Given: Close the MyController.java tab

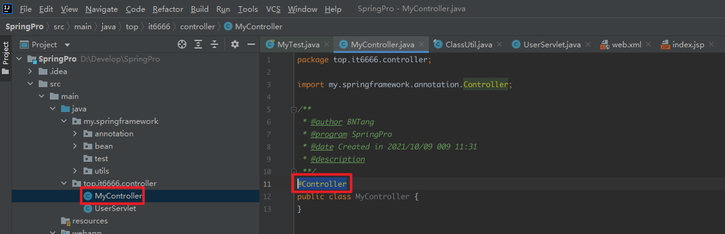Looking at the screenshot, I should (421, 45).
